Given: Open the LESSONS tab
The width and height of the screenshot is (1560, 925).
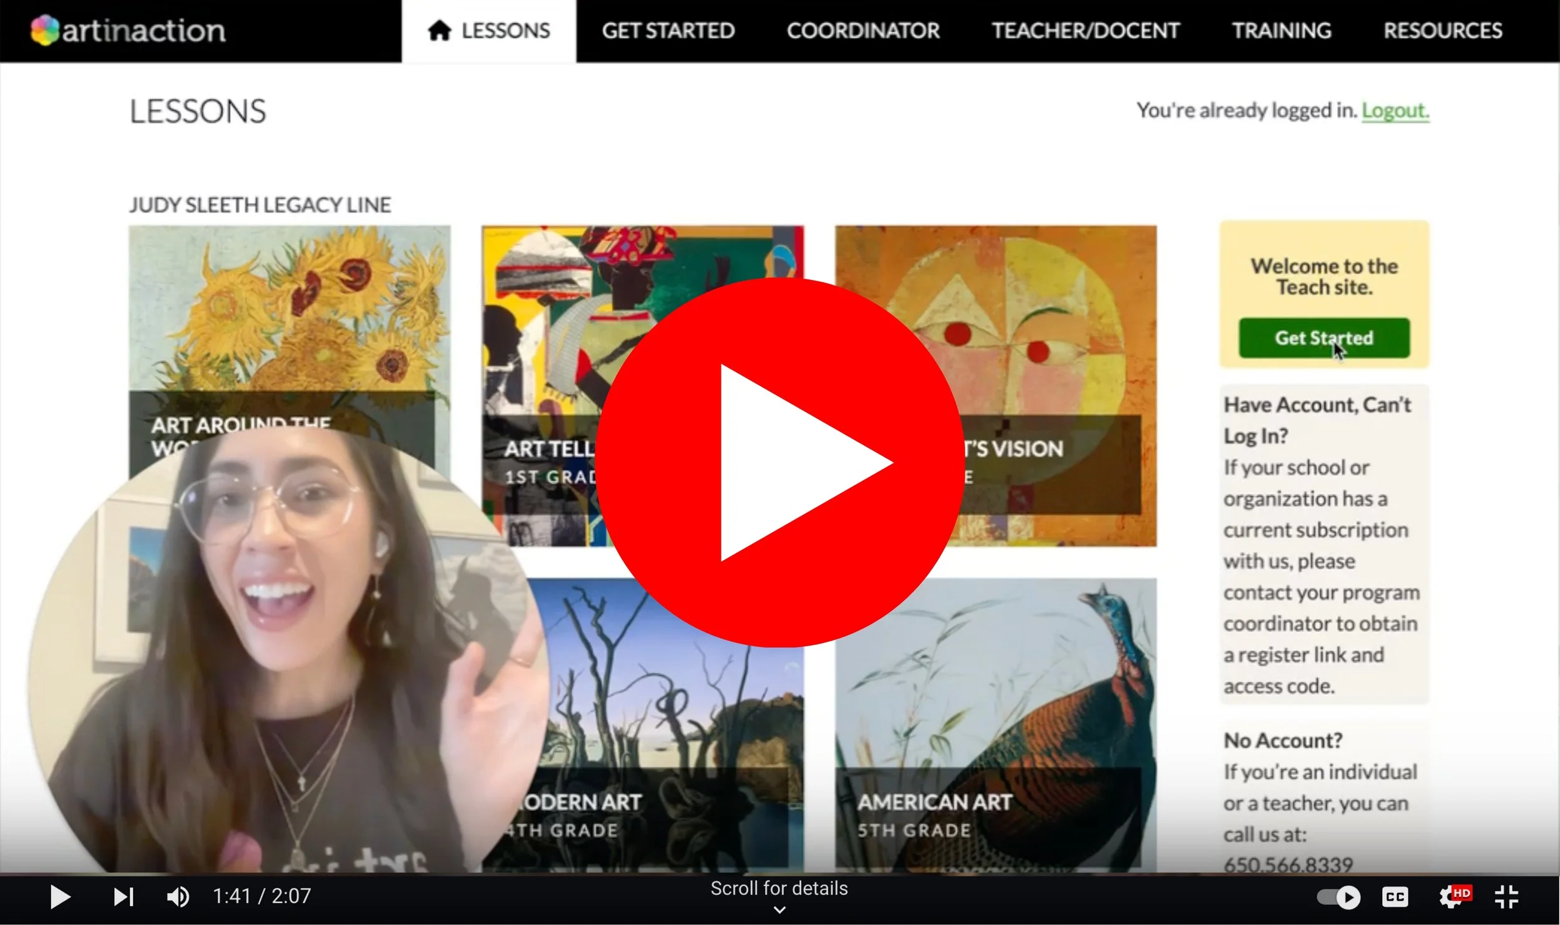Looking at the screenshot, I should 489,31.
